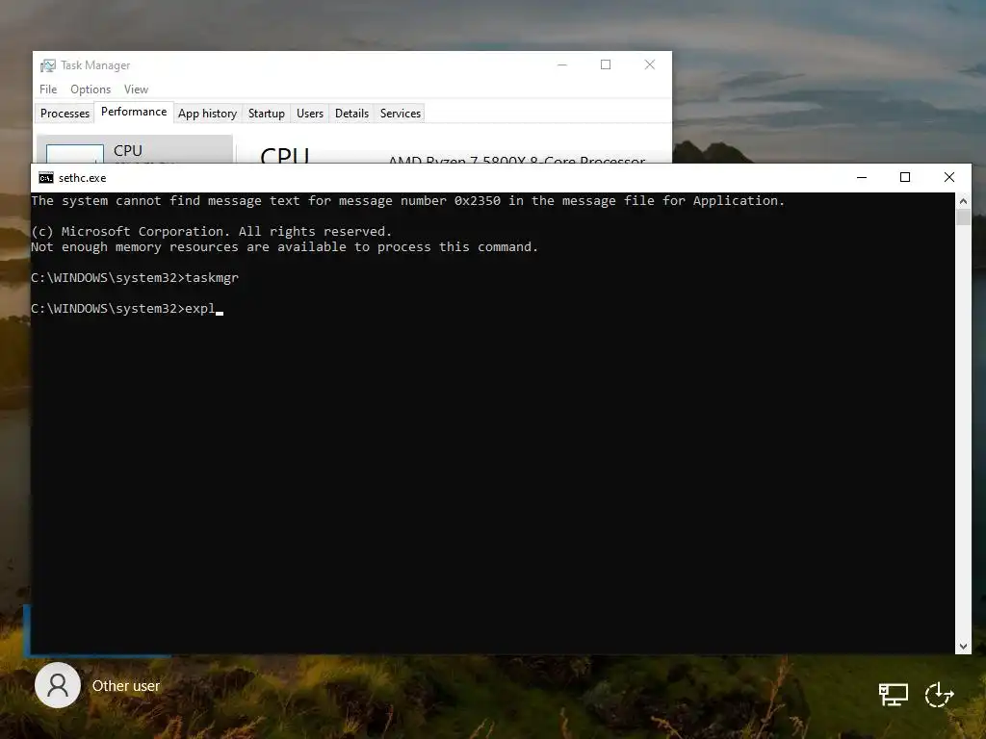Minimize the Task Manager window
This screenshot has width=986, height=739.
[562, 64]
